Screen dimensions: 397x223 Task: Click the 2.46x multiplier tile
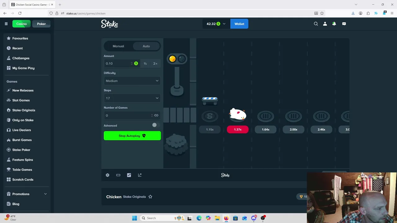click(321, 129)
